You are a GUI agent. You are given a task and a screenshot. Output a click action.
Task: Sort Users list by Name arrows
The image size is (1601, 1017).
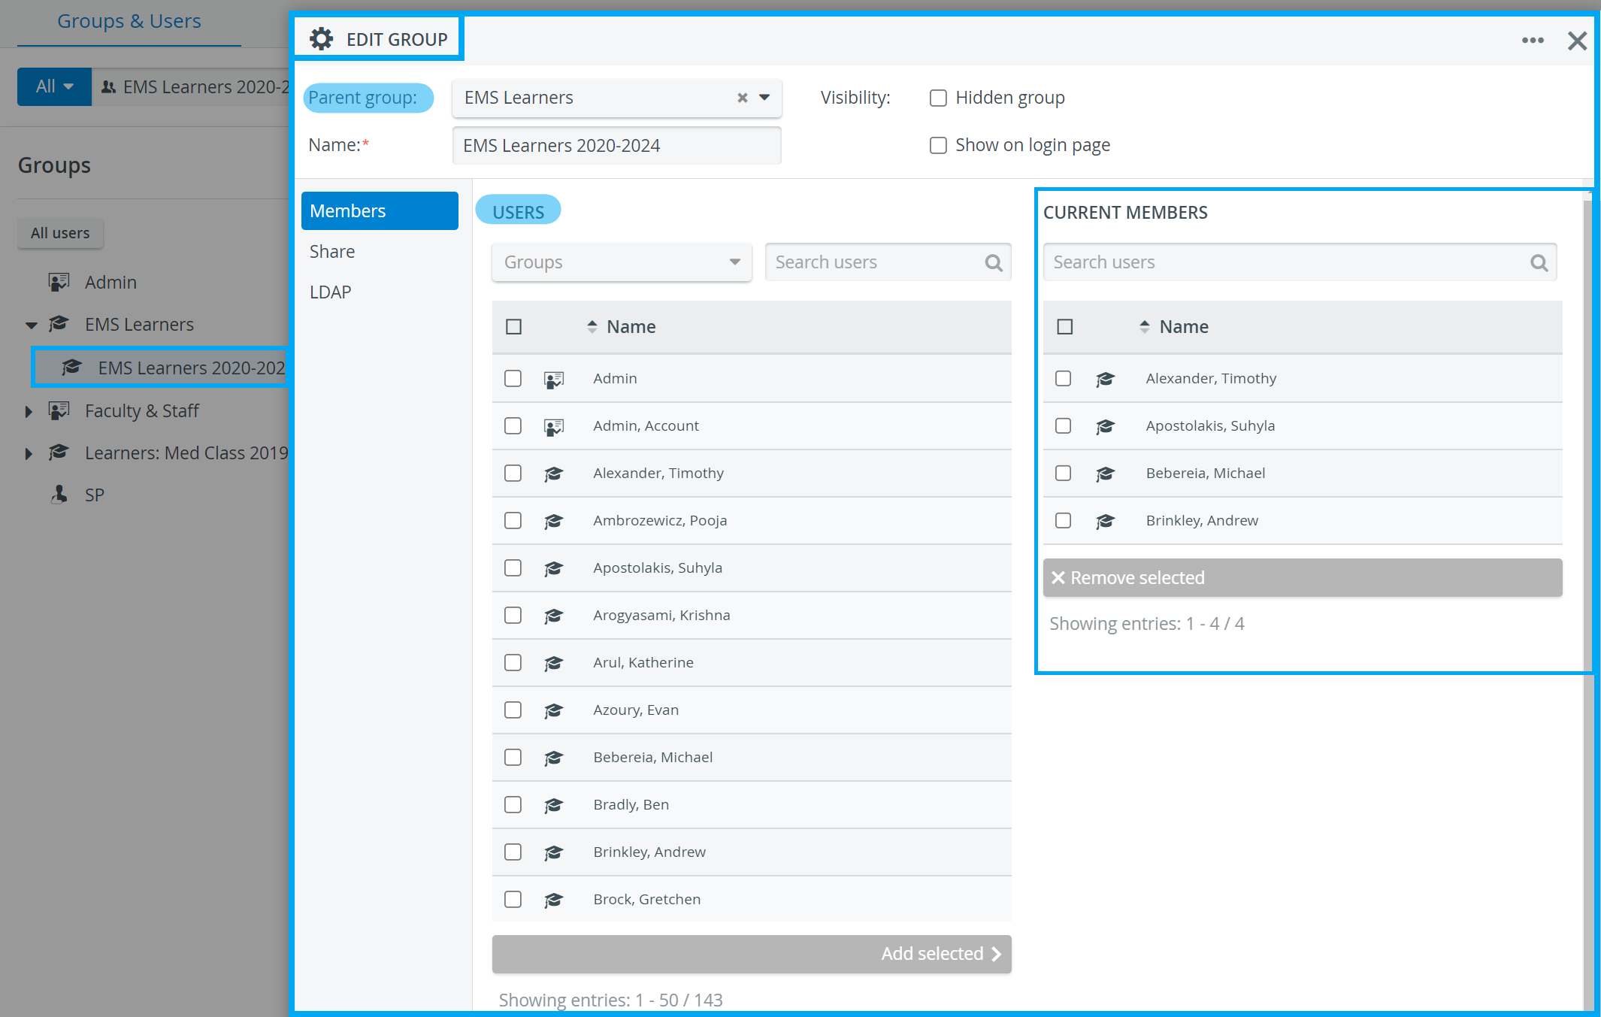pyautogui.click(x=592, y=327)
